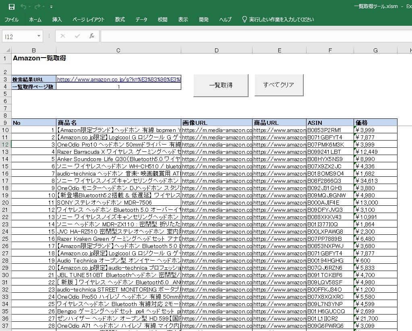Select ASIN cell B09G6PWRG6
The image size is (412, 331).
click(x=330, y=326)
